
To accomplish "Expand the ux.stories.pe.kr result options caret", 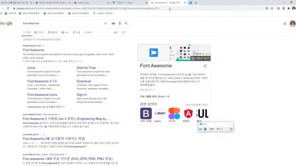I will click(44, 135).
